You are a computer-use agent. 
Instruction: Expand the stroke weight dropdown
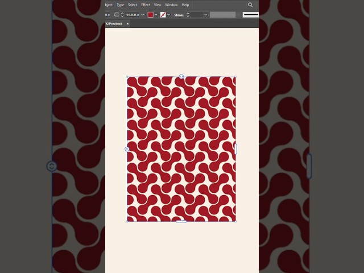(x=205, y=15)
